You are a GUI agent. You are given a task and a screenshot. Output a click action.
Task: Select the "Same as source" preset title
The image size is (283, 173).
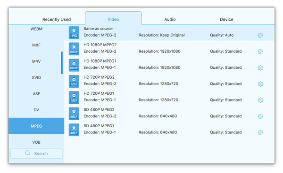[x=98, y=28]
